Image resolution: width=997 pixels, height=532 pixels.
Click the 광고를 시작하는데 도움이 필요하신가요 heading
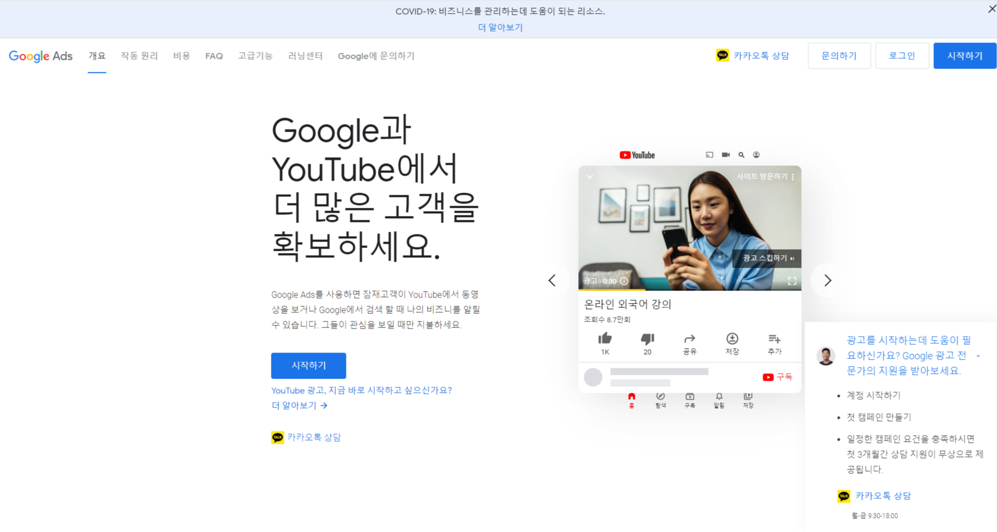[909, 355]
